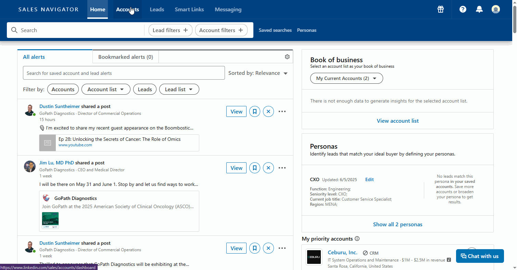This screenshot has height=270, width=517.
Task: Dismiss Jim Lu's post alert
Action: tap(268, 168)
